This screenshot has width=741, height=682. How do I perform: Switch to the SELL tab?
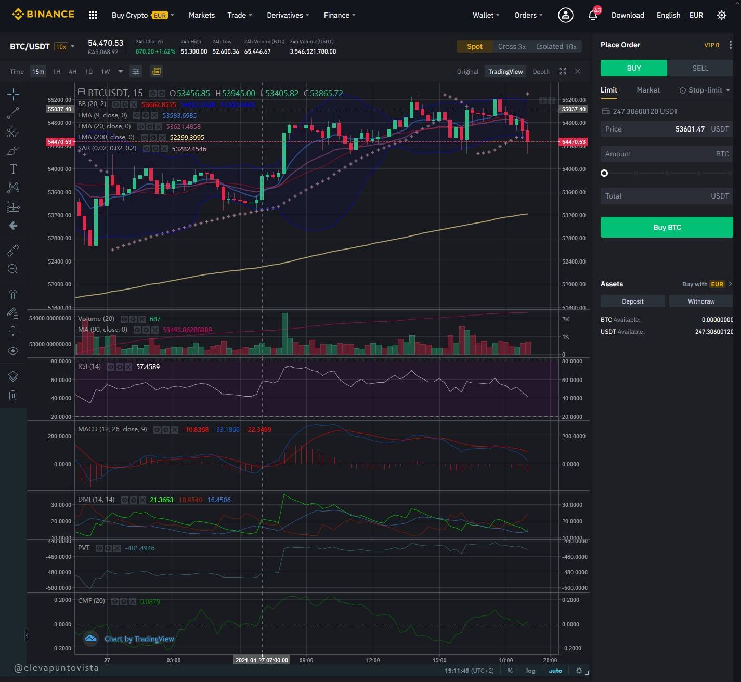tap(700, 68)
